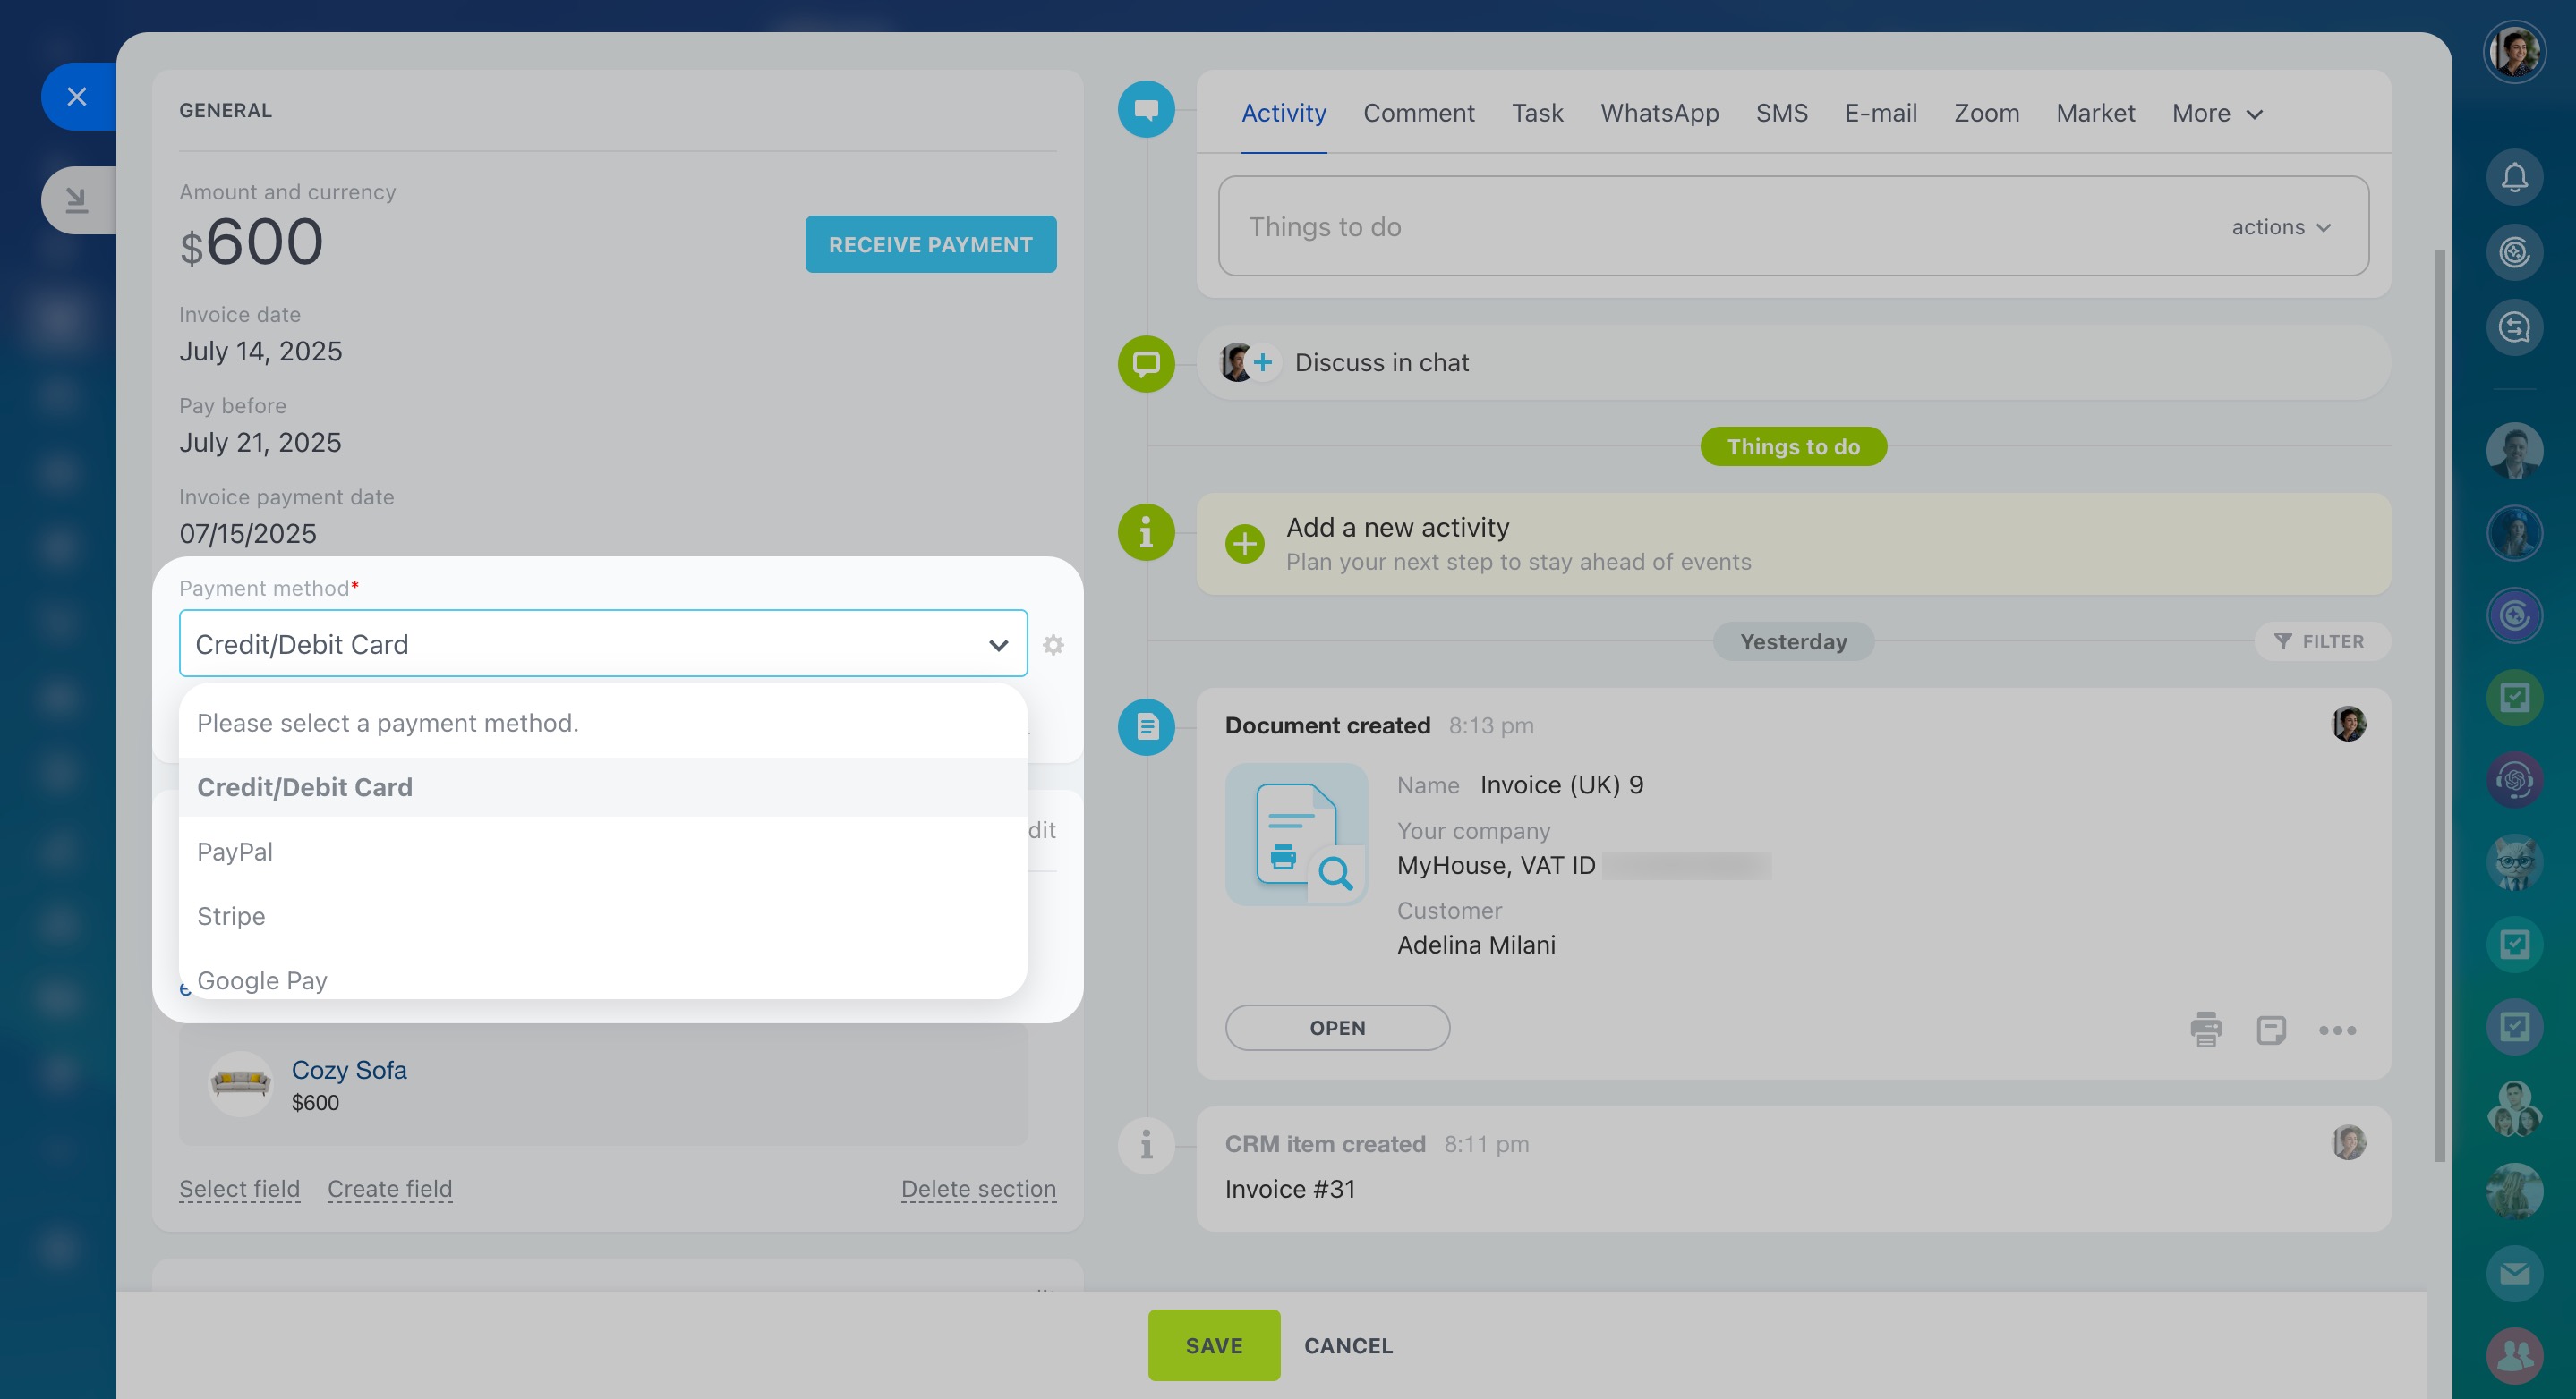Viewport: 2576px width, 1399px height.
Task: Click the gear icon beside Payment method
Action: click(x=1053, y=645)
